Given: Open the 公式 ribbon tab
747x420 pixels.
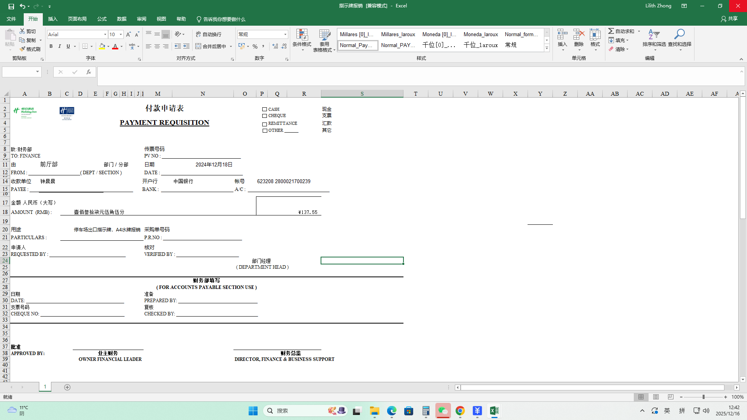Looking at the screenshot, I should pyautogui.click(x=102, y=19).
